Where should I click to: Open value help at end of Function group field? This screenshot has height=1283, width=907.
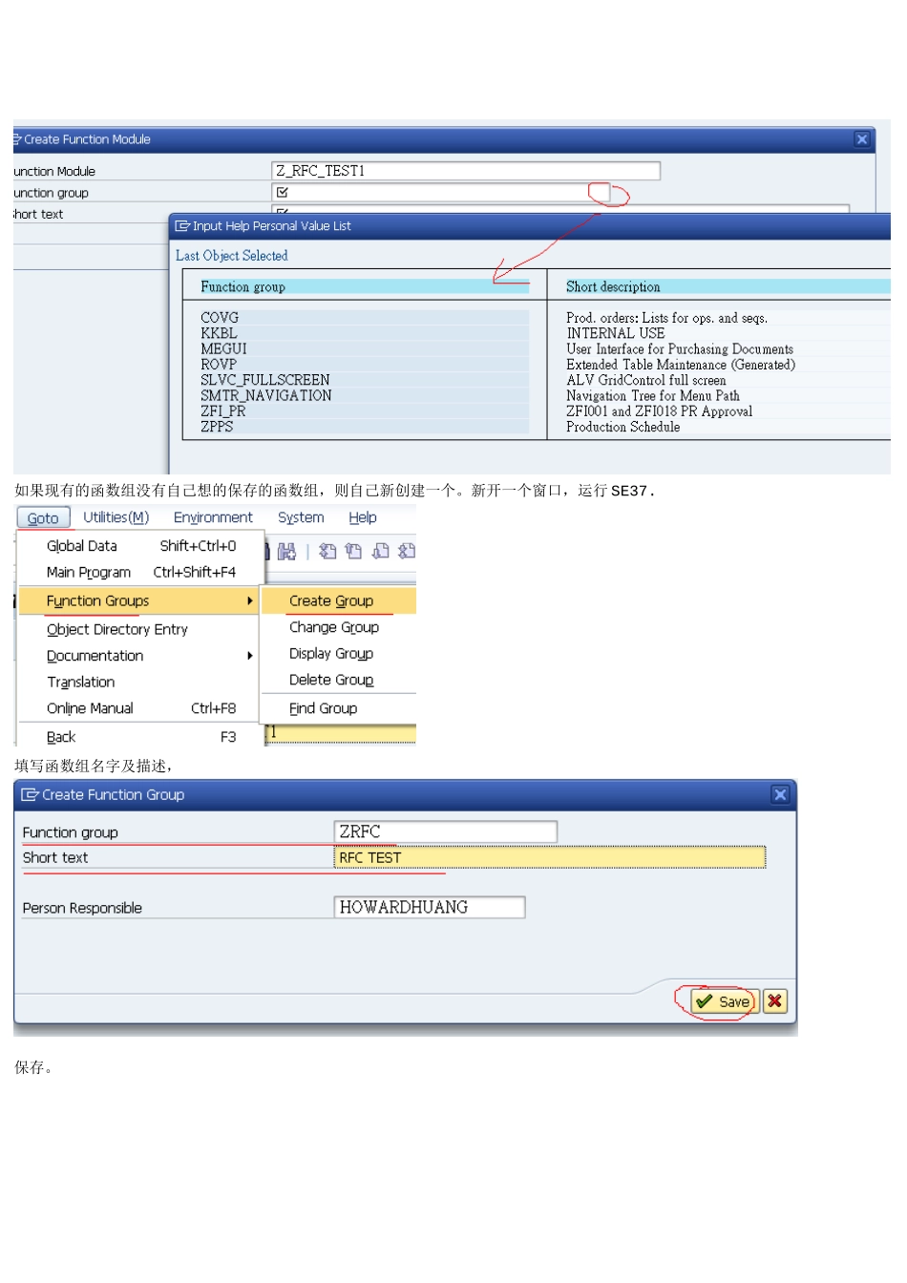click(600, 192)
